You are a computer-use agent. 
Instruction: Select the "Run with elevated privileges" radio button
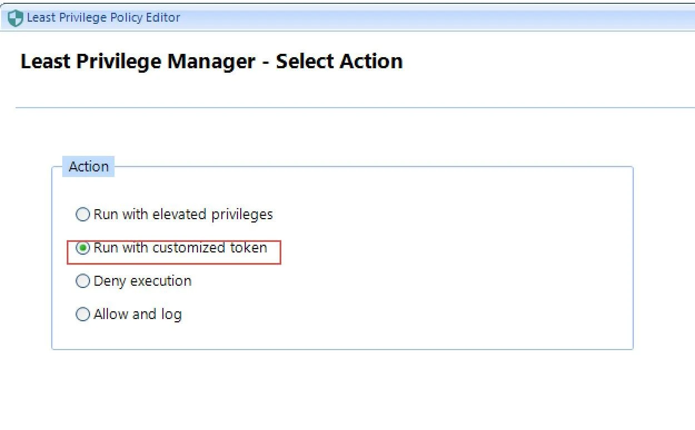(x=82, y=215)
